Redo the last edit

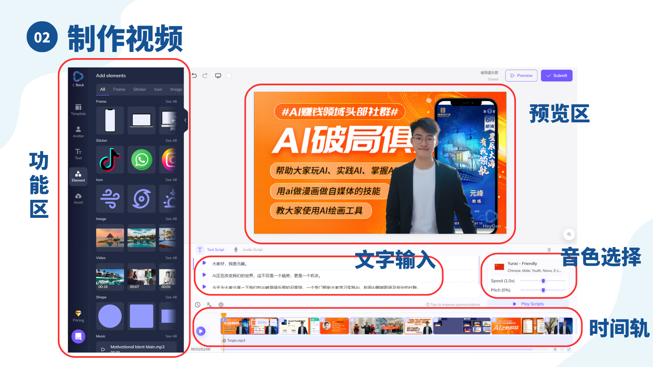205,75
